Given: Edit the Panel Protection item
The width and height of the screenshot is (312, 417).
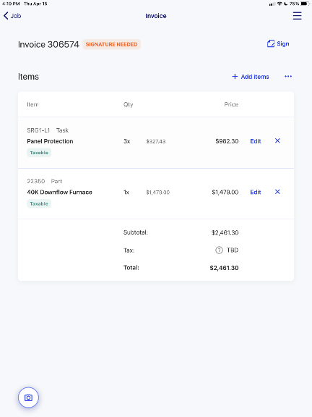Looking at the screenshot, I should (x=256, y=141).
